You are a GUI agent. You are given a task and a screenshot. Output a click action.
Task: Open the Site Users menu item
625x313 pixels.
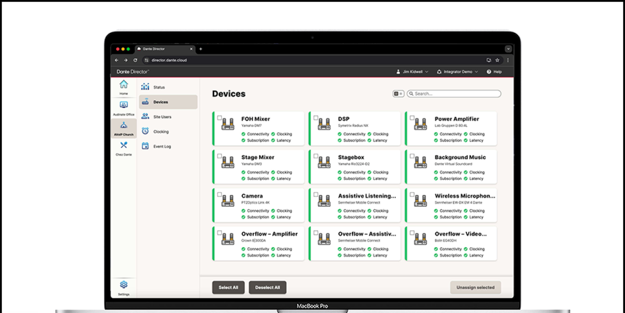click(x=162, y=117)
